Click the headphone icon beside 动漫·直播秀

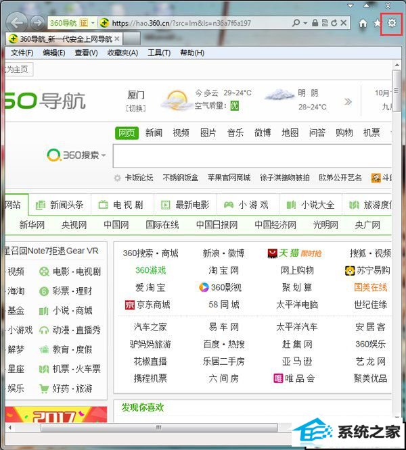(x=44, y=330)
